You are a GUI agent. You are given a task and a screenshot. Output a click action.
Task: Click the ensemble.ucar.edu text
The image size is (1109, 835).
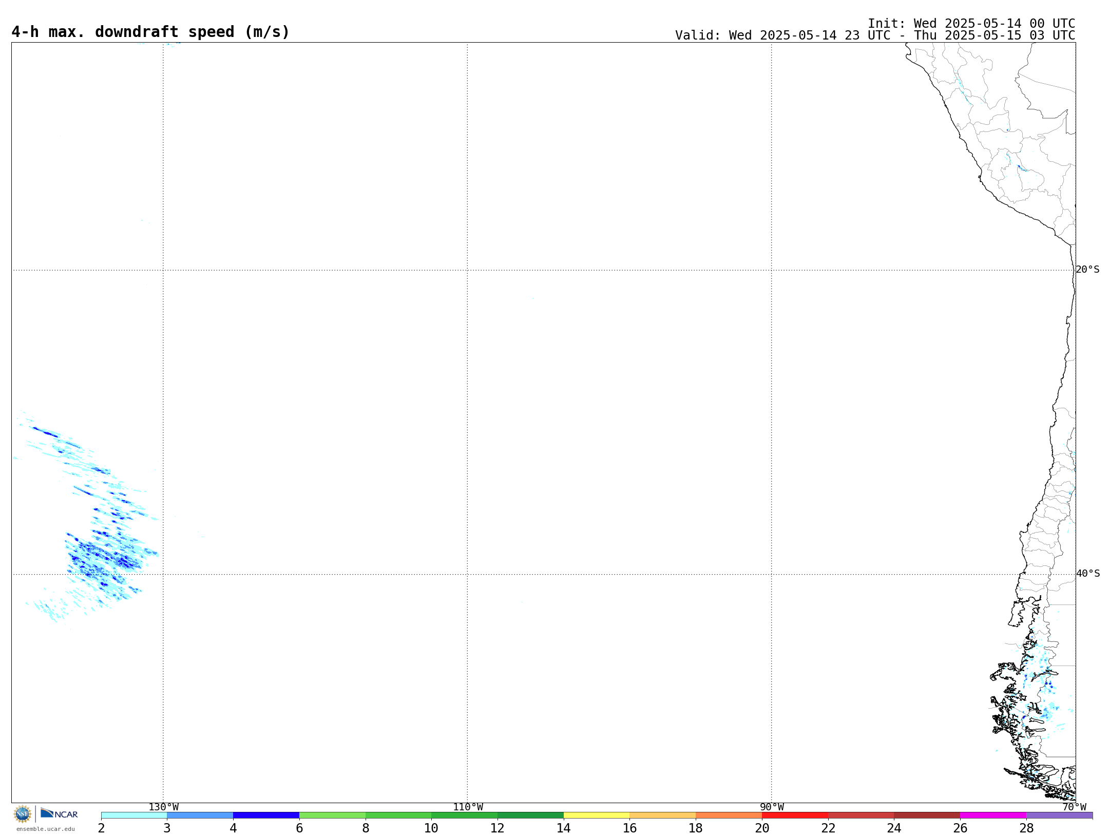[46, 829]
